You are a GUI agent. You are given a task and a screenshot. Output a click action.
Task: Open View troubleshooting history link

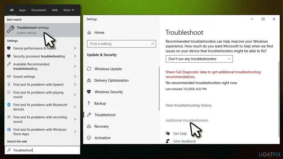point(189,105)
